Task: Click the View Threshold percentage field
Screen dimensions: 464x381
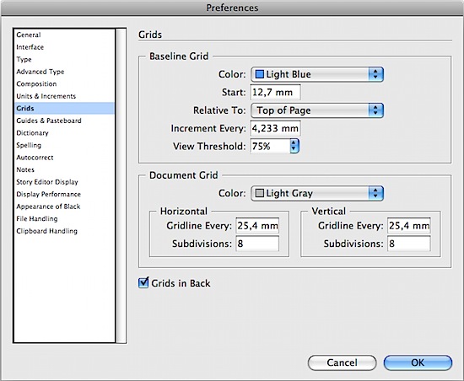Action: pos(270,146)
